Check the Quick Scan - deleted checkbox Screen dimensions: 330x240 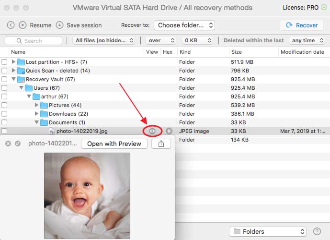[4, 71]
